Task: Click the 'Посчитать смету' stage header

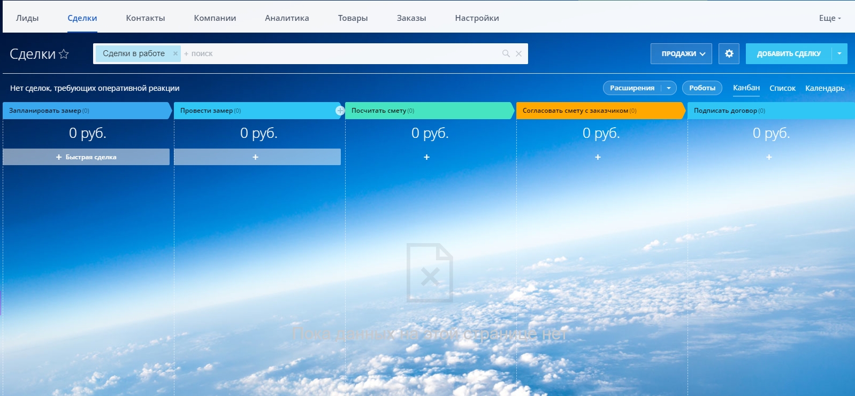Action: pyautogui.click(x=430, y=111)
